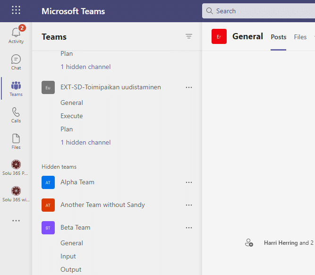The width and height of the screenshot is (315, 275).
Task: Click the Filter teams icon
Action: [189, 36]
